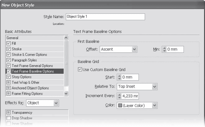Click the Layer Color swatch

(x=120, y=106)
